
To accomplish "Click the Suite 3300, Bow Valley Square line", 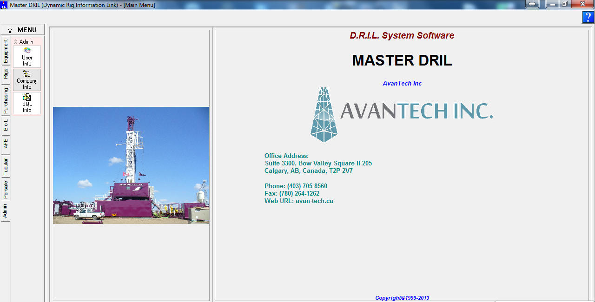I will tap(318, 164).
